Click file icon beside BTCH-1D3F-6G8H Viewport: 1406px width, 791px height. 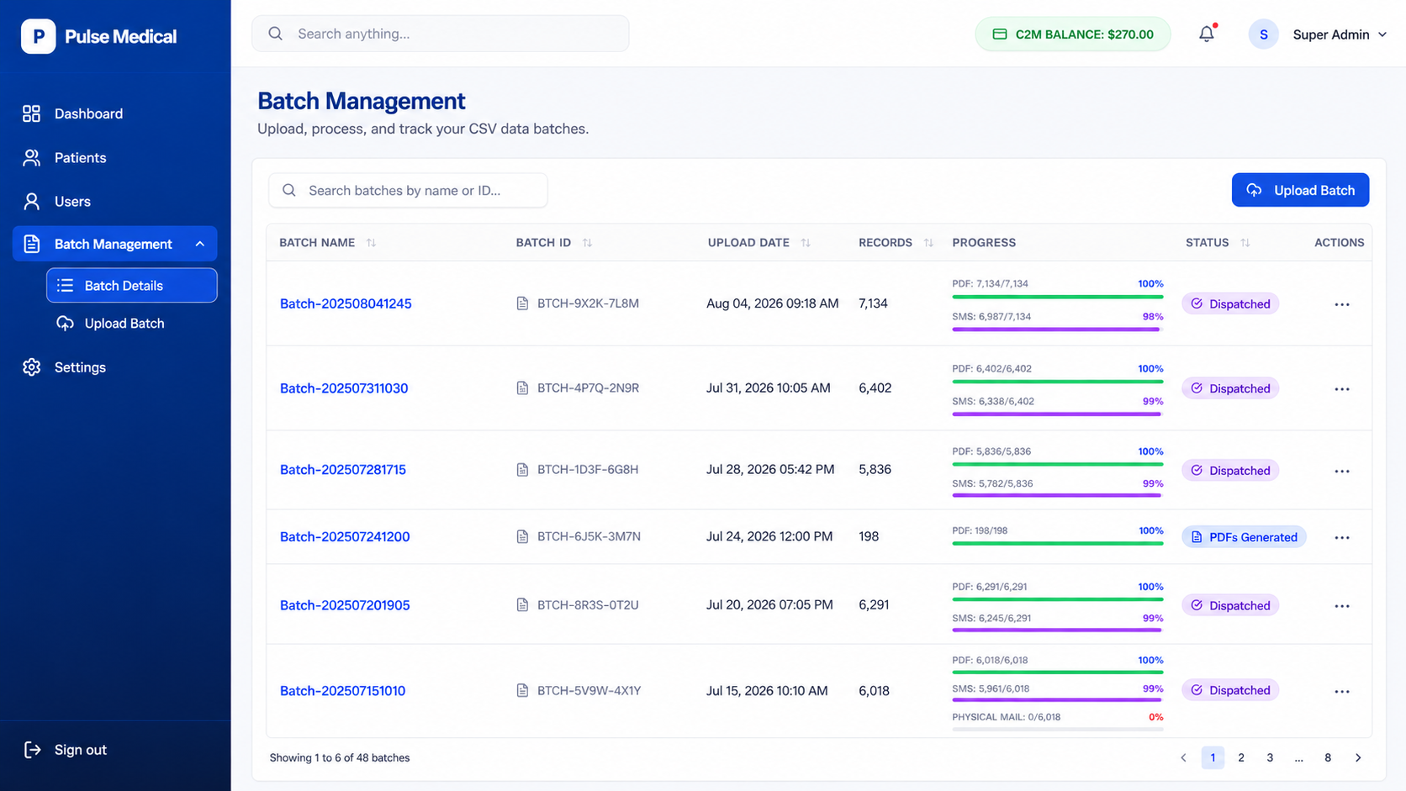pyautogui.click(x=522, y=470)
